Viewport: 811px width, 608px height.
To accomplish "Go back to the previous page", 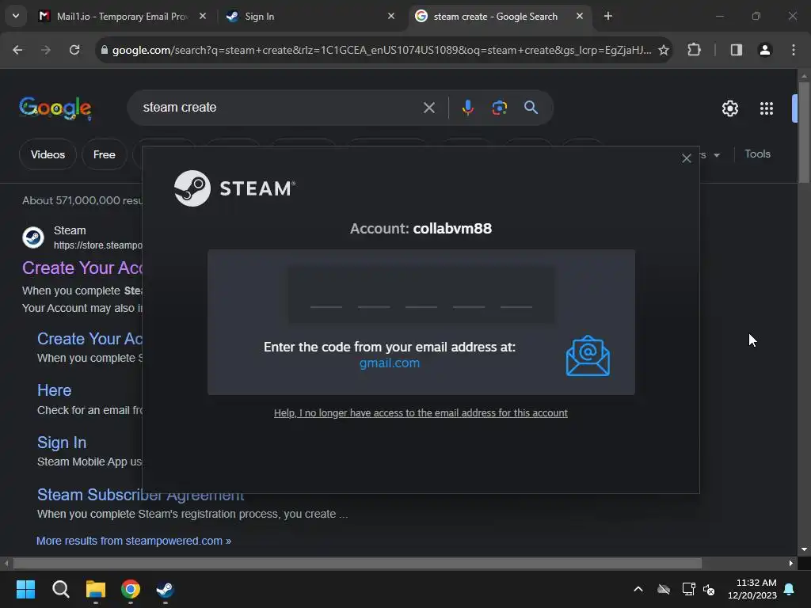I will coord(17,50).
